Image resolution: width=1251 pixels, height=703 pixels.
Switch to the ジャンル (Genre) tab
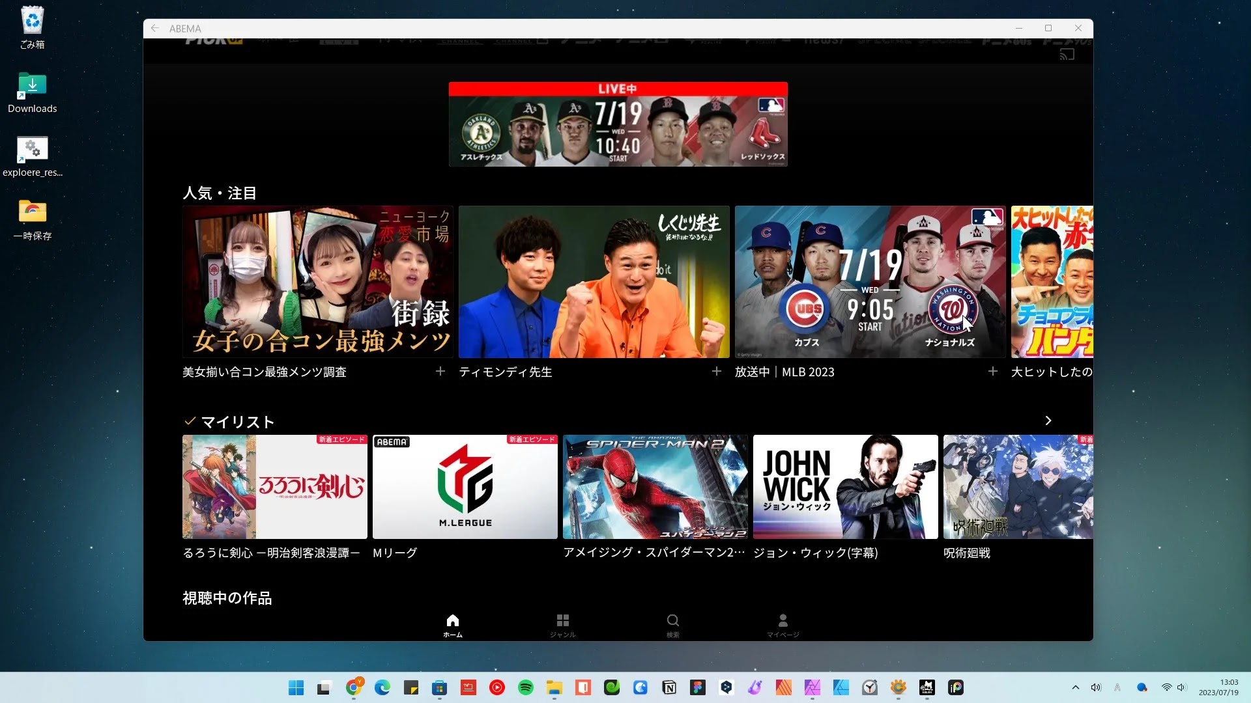point(562,626)
